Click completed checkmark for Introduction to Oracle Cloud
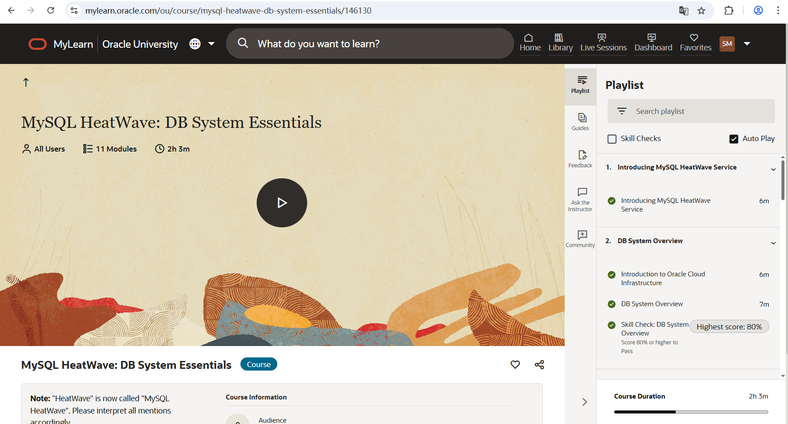788x424 pixels. [612, 275]
